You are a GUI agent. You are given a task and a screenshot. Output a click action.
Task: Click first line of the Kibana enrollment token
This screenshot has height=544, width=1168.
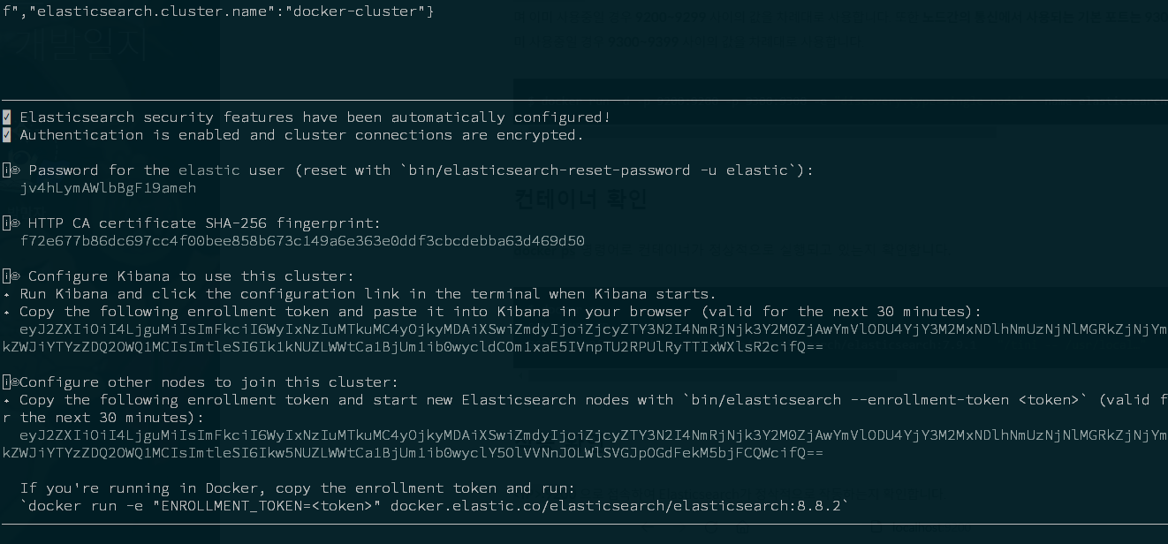pyautogui.click(x=594, y=329)
